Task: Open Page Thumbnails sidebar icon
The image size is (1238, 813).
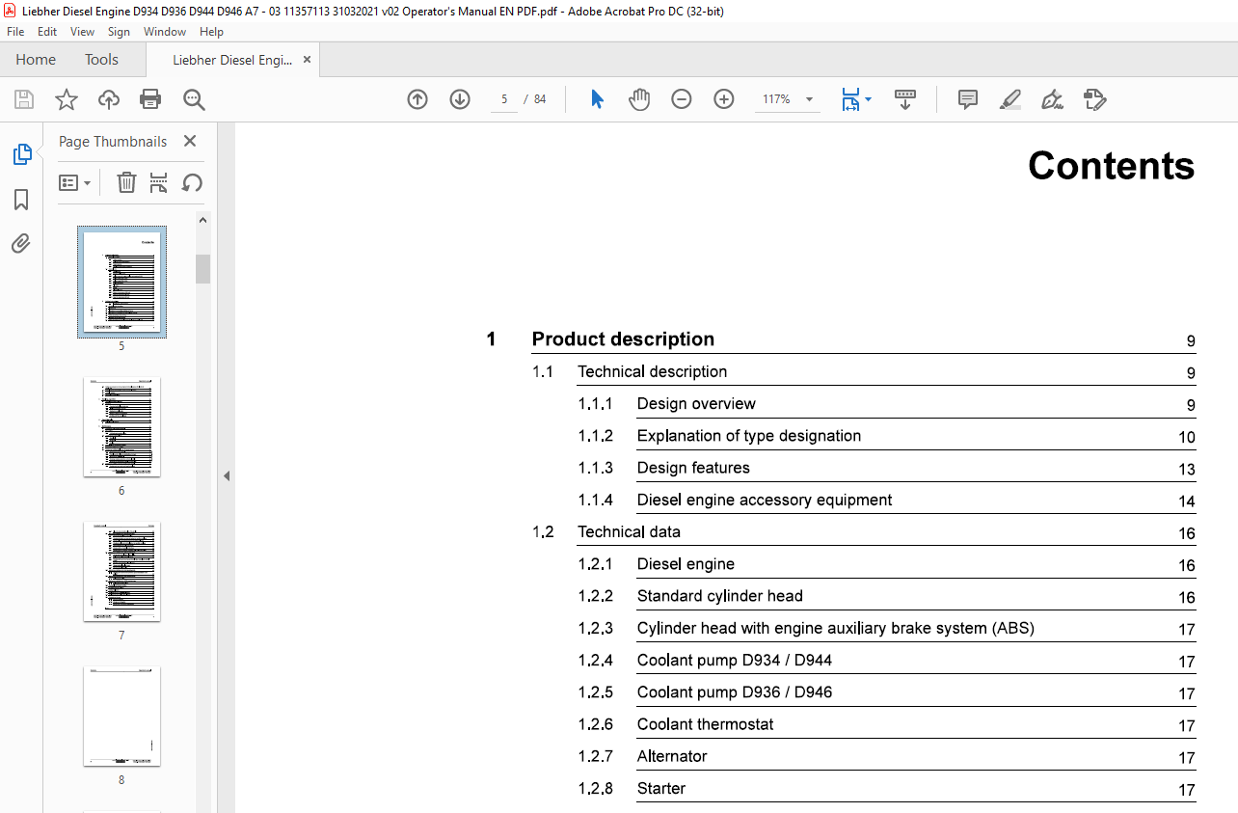Action: (21, 154)
